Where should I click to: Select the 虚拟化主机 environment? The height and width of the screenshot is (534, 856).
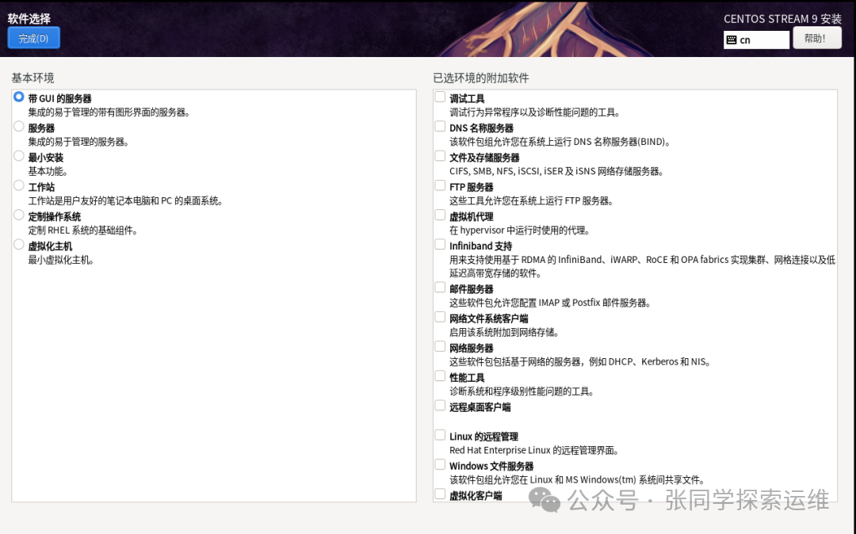point(17,246)
